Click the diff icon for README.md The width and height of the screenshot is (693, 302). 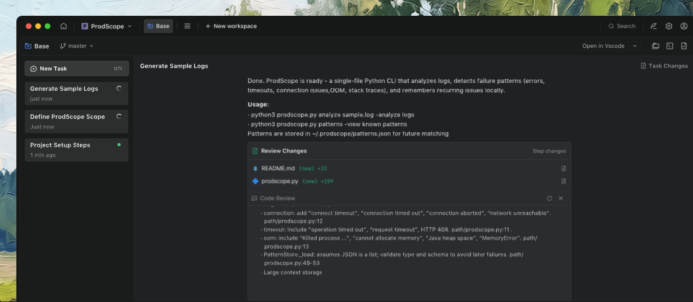564,169
